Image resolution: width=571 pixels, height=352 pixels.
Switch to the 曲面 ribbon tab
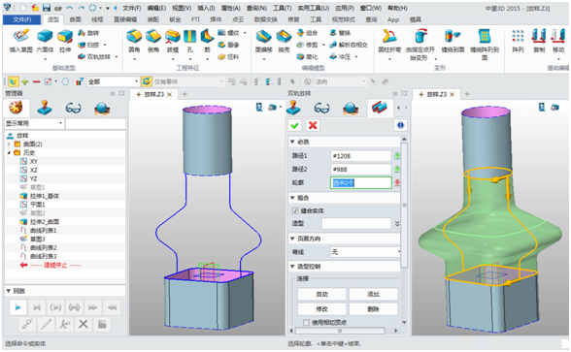tap(76, 19)
